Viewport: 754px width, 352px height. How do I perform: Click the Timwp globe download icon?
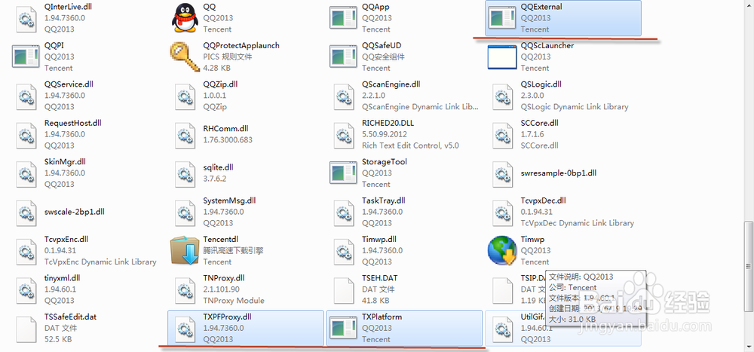click(x=502, y=250)
